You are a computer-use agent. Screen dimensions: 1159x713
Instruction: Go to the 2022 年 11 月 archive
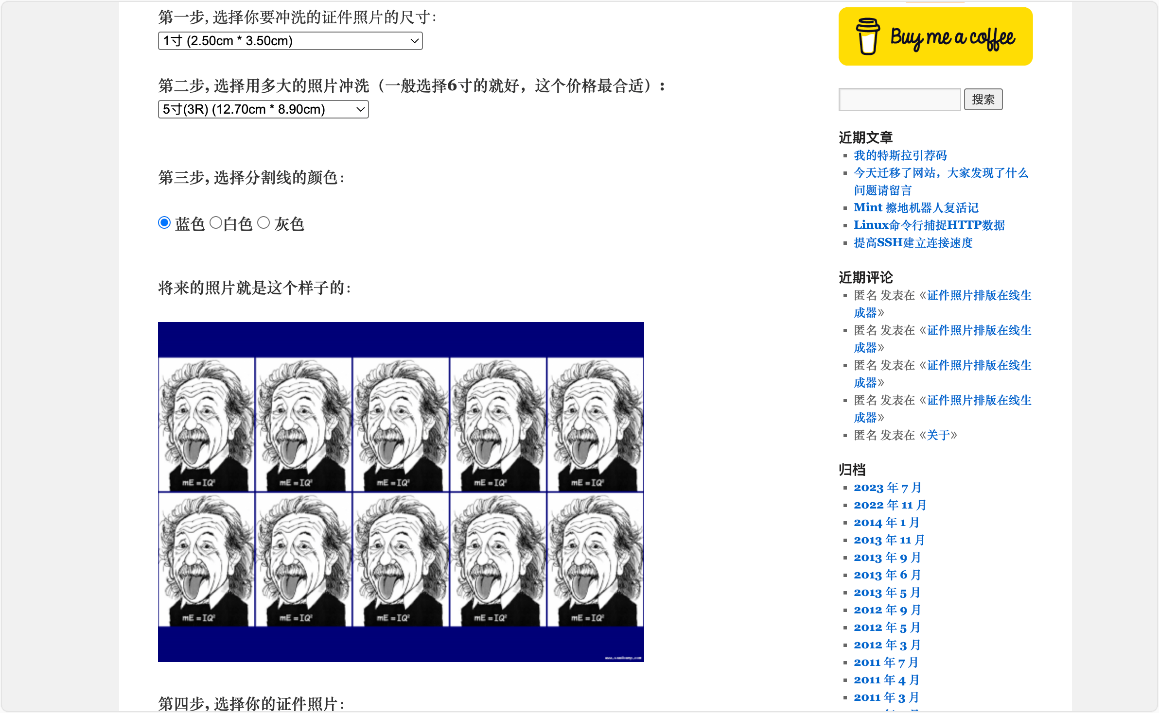pos(890,505)
